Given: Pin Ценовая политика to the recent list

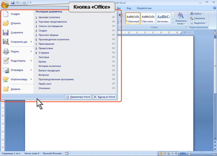Looking at the screenshot, I should point(113,17).
